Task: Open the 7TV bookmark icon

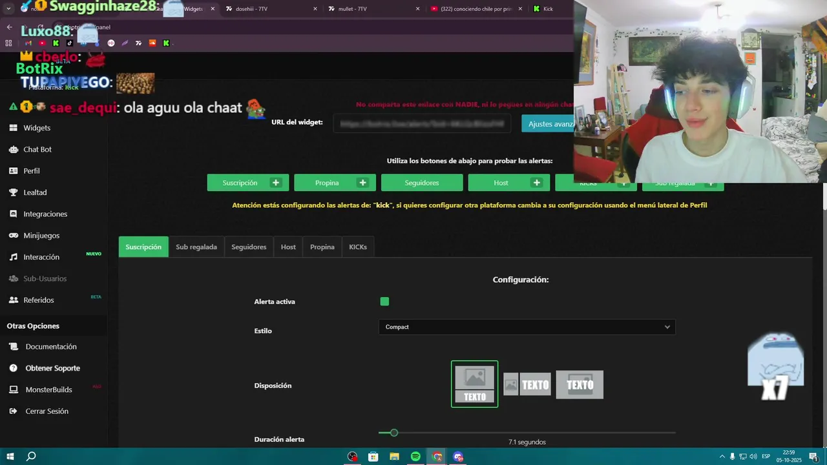Action: click(138, 43)
